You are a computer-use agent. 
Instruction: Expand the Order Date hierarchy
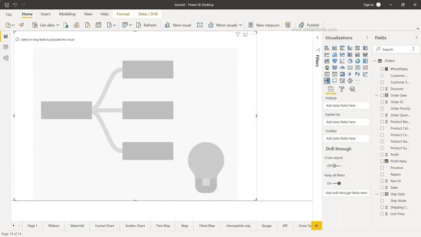[376, 95]
